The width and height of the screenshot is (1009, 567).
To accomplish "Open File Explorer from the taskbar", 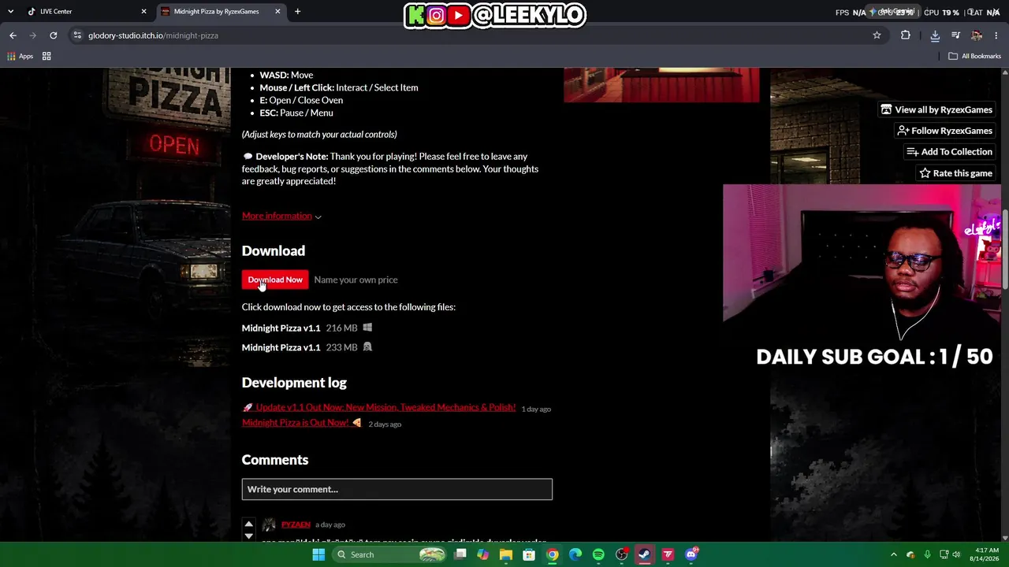I will [x=506, y=554].
